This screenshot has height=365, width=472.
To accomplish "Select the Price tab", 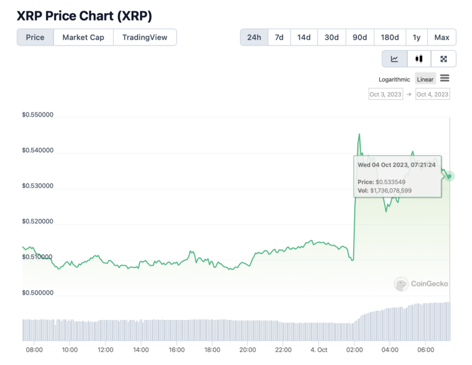I will point(35,37).
